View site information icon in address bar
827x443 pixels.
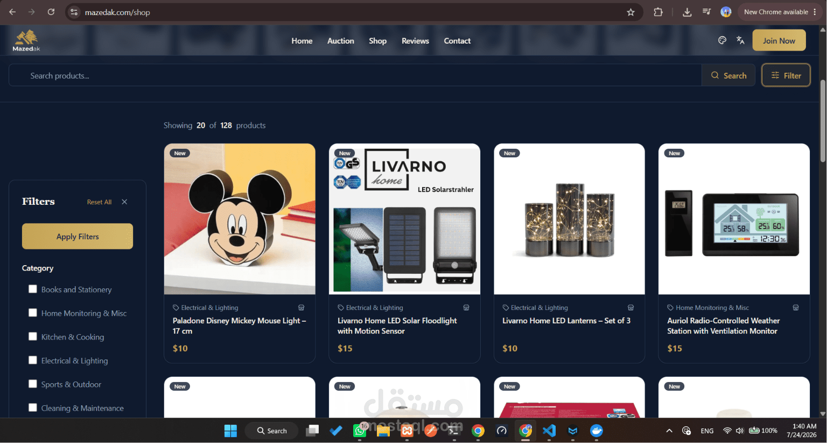74,12
